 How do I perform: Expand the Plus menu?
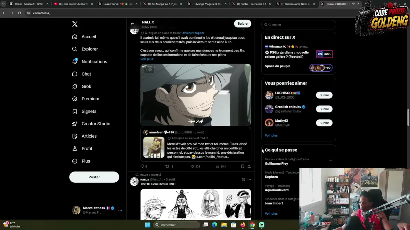pyautogui.click(x=81, y=161)
